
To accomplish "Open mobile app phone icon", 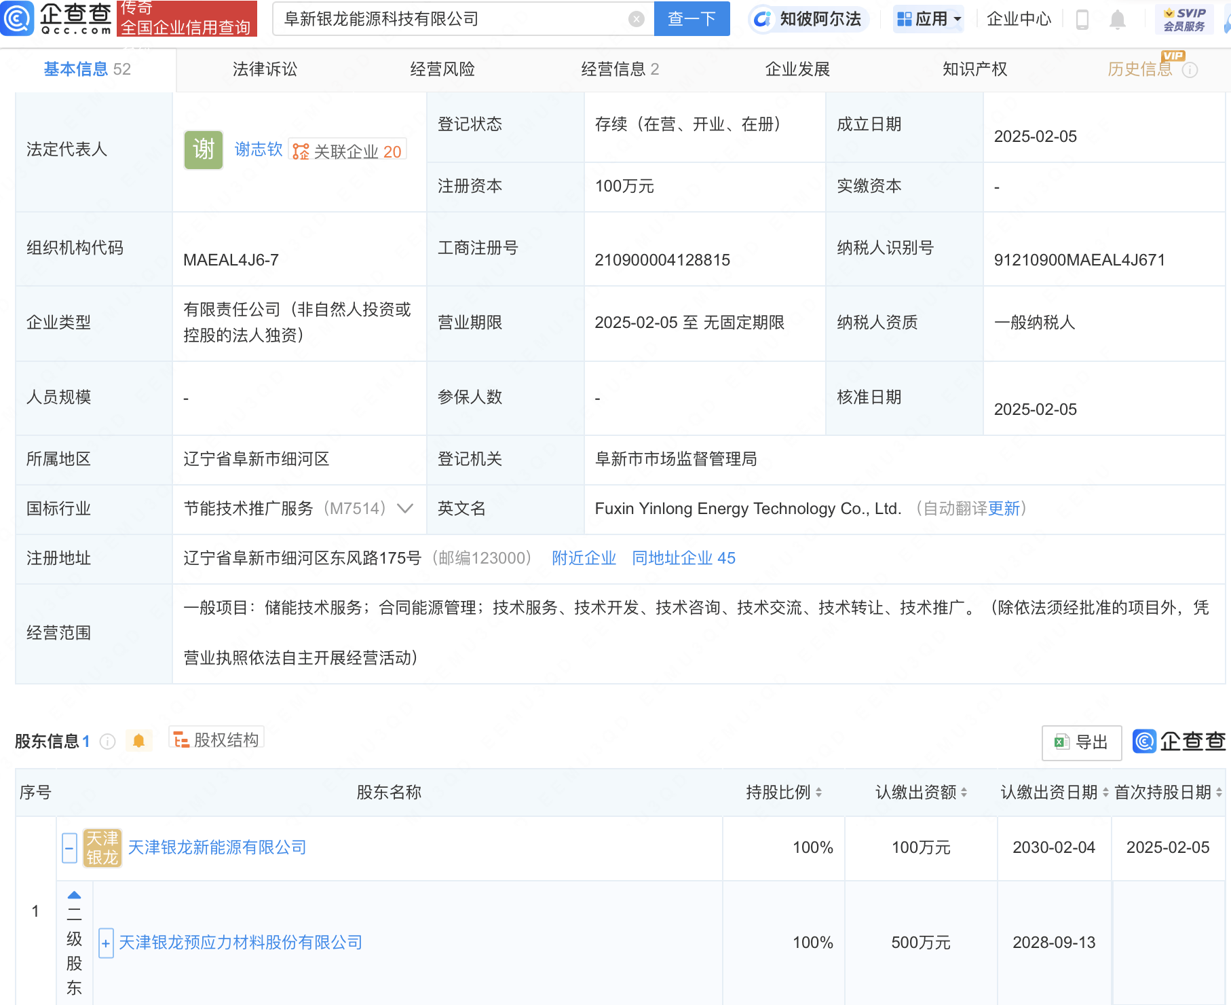I will 1082,20.
